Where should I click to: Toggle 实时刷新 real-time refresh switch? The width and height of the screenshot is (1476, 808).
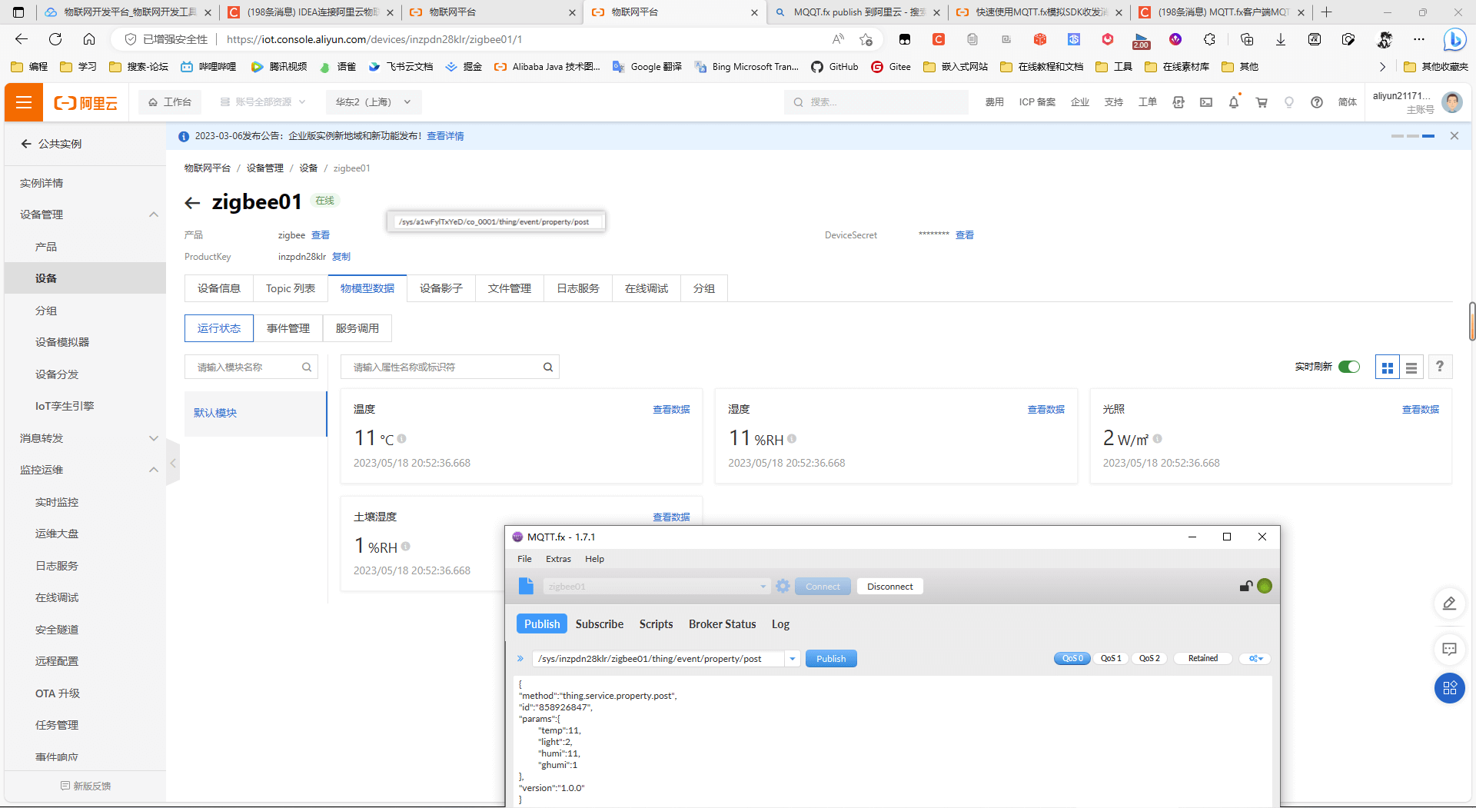point(1349,367)
